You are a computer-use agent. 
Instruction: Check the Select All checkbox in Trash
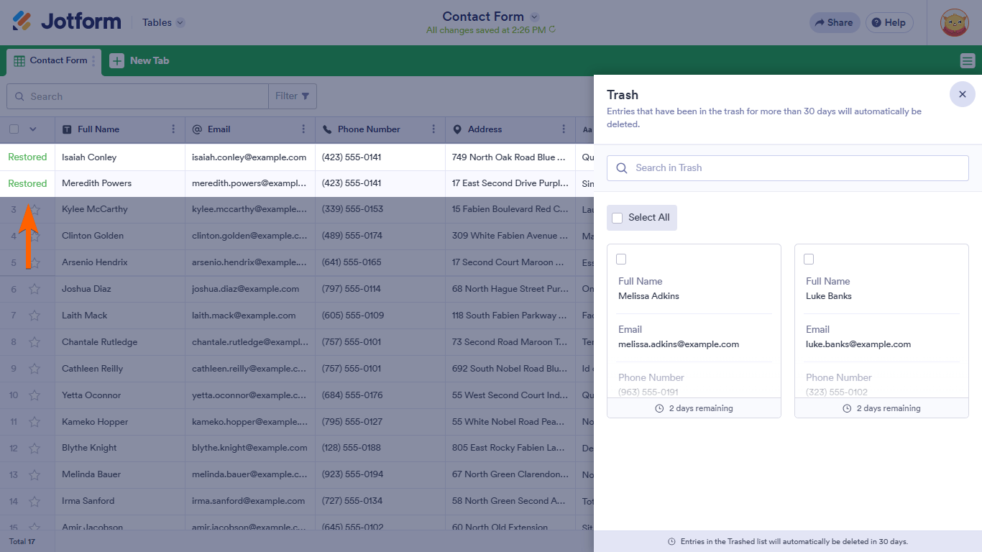click(617, 218)
